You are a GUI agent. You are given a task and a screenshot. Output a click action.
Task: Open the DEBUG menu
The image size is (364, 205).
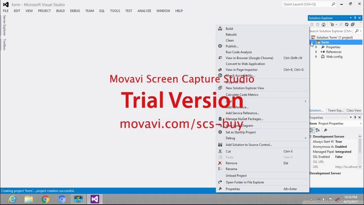point(75,11)
